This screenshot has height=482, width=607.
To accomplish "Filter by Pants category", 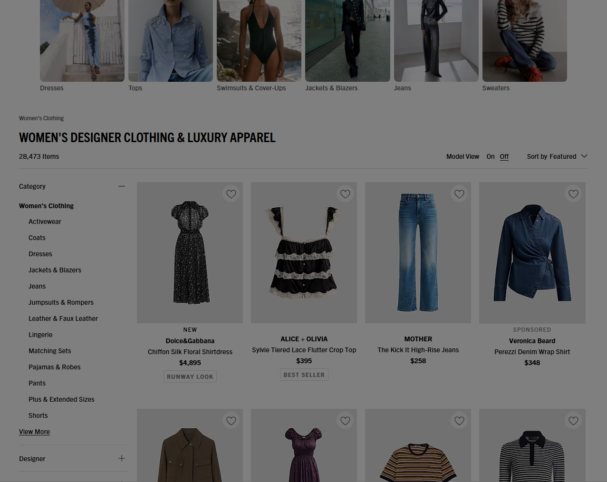I will point(37,383).
